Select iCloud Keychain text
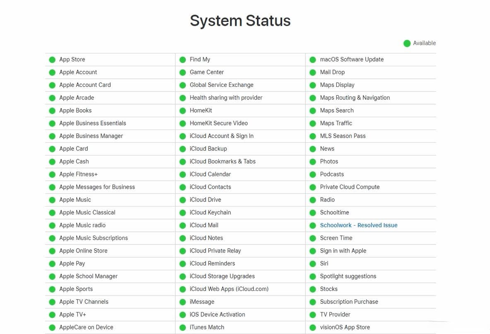 [x=210, y=212]
